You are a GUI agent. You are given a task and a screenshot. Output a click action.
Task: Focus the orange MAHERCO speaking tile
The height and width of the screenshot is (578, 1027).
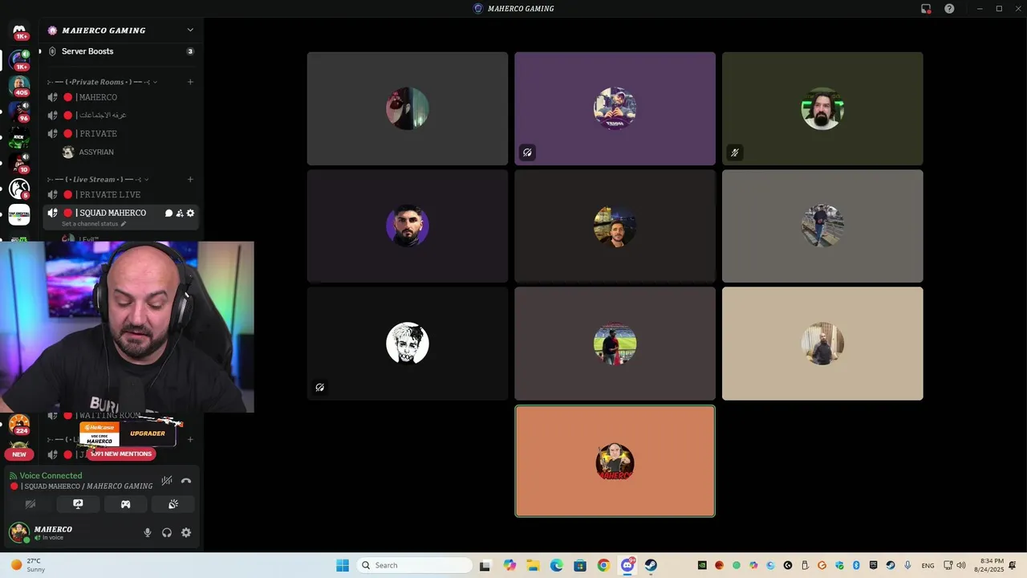click(x=615, y=461)
